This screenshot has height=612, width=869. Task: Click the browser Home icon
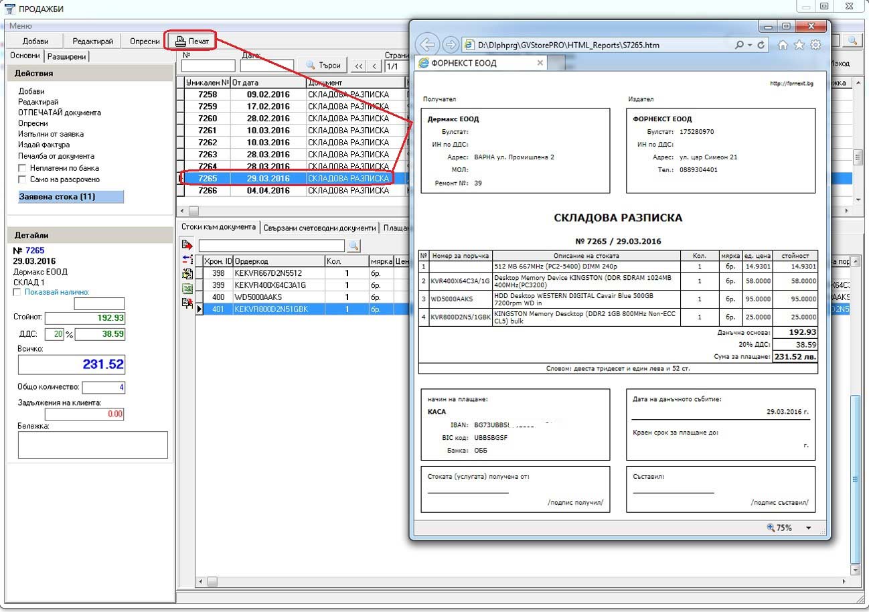(x=783, y=45)
